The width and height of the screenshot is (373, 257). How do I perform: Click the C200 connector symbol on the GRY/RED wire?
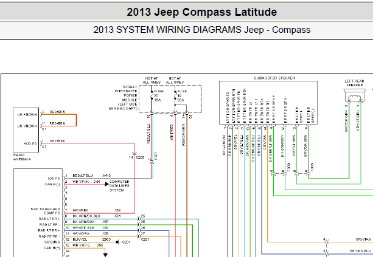click(134, 154)
